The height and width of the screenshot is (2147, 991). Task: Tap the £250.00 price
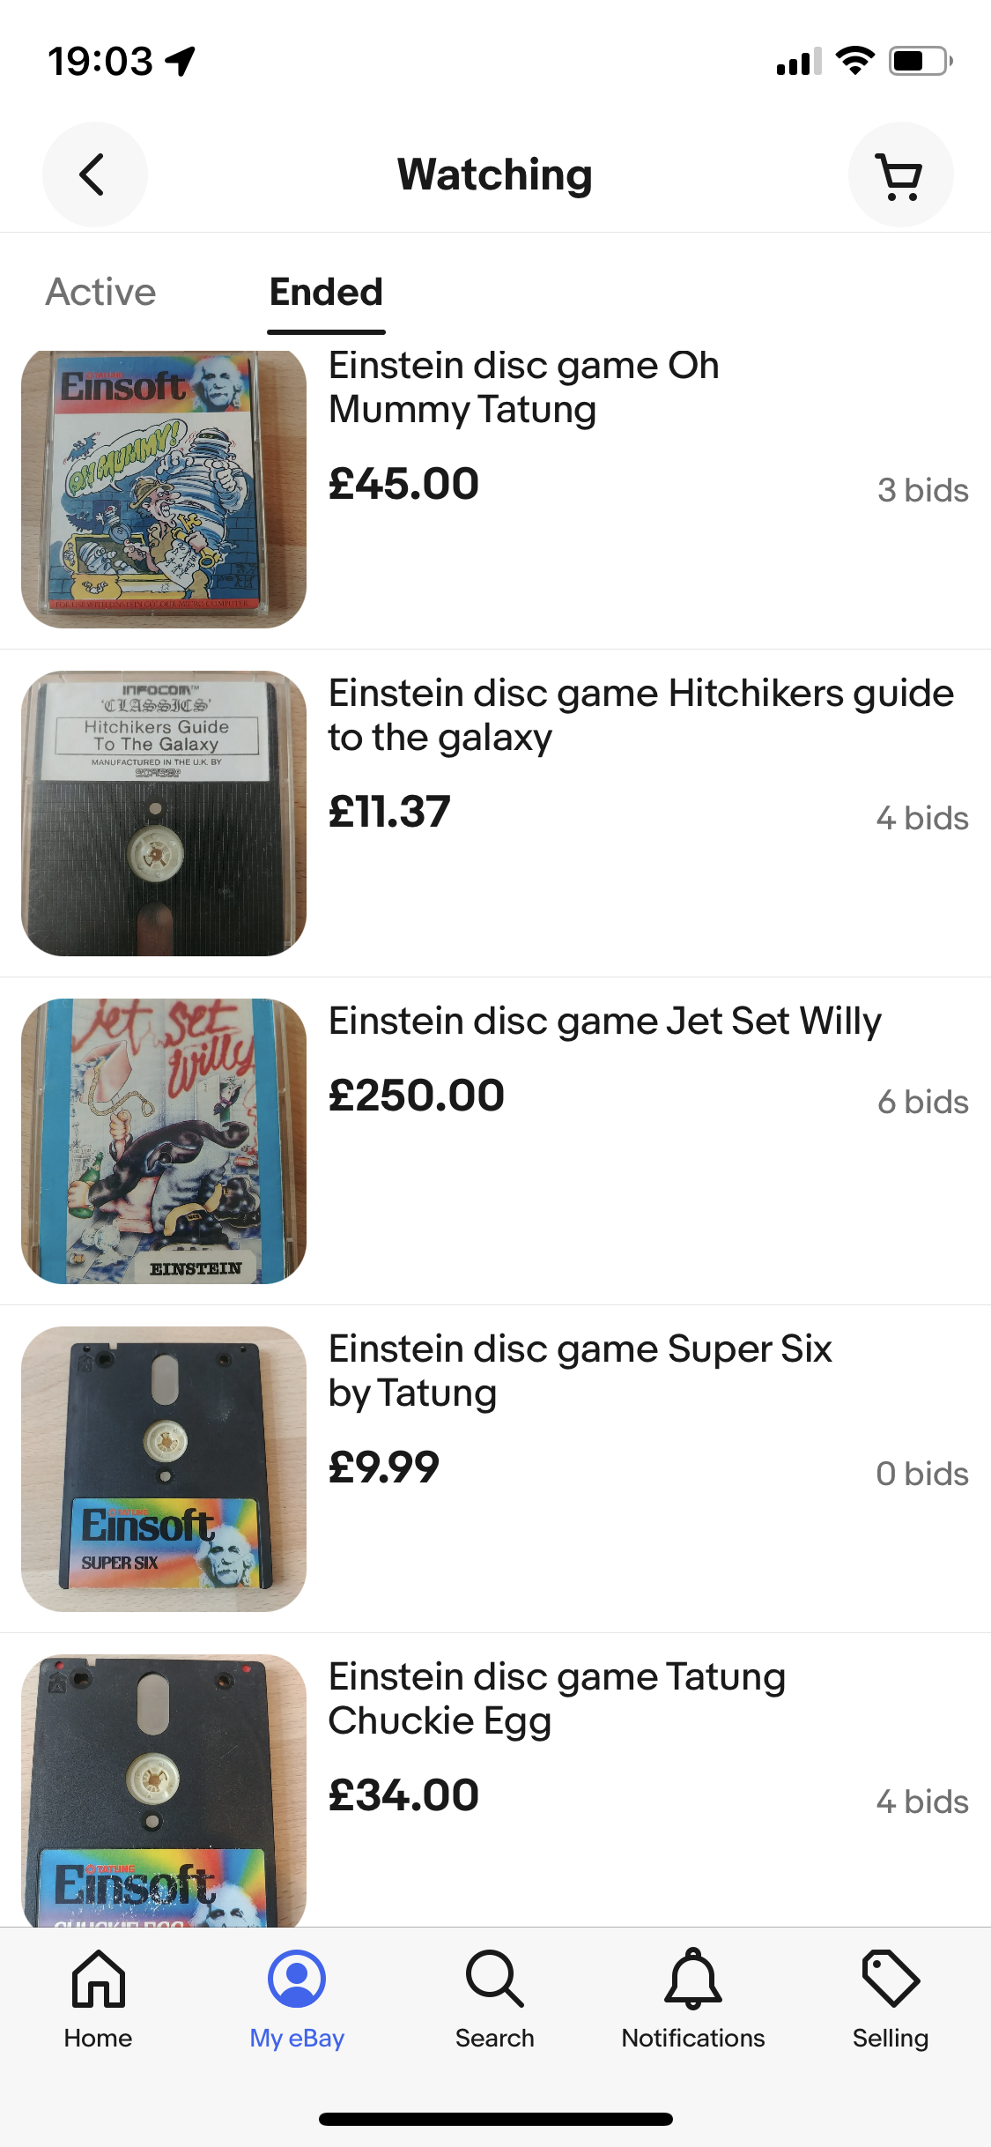[x=416, y=1096]
